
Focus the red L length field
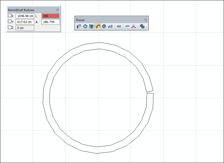(50, 16)
